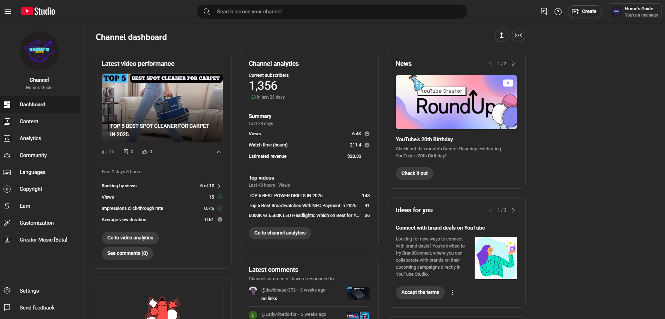
Task: Click the YouTube Studio logo
Action: click(38, 11)
